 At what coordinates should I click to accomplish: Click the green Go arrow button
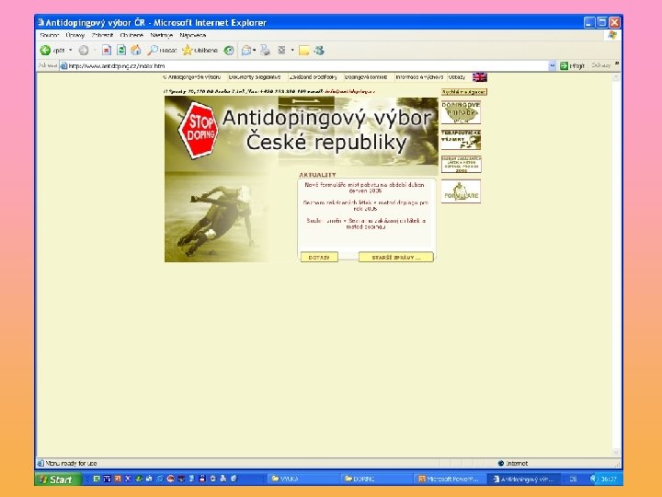(564, 65)
